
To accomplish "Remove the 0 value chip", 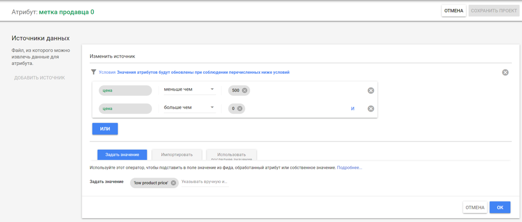I will (x=240, y=109).
